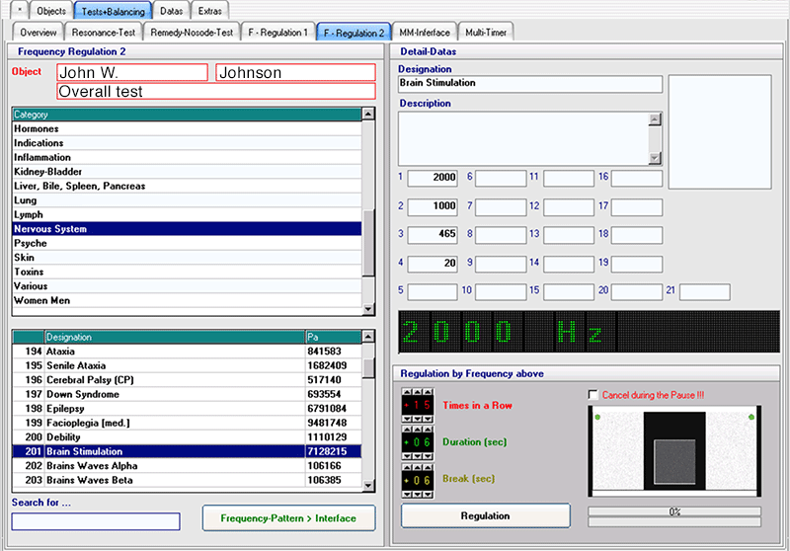Click down arrow of Category list scrollbar
Screen dimensions: 790x551
tap(368, 309)
